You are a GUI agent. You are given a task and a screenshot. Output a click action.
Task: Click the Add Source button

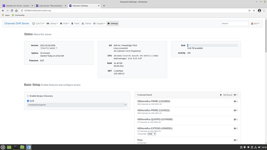coord(226,95)
